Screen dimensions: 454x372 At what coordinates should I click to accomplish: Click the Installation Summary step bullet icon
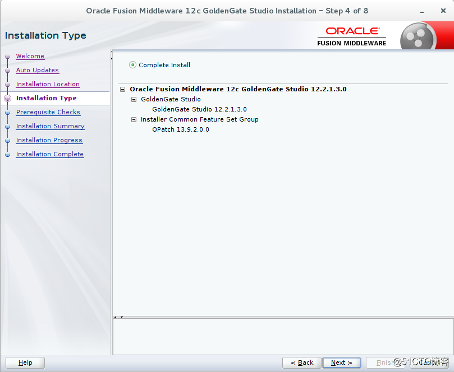tap(8, 126)
